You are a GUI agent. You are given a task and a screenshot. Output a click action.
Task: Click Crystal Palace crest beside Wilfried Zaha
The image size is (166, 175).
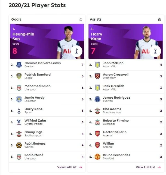[x=19, y=122]
